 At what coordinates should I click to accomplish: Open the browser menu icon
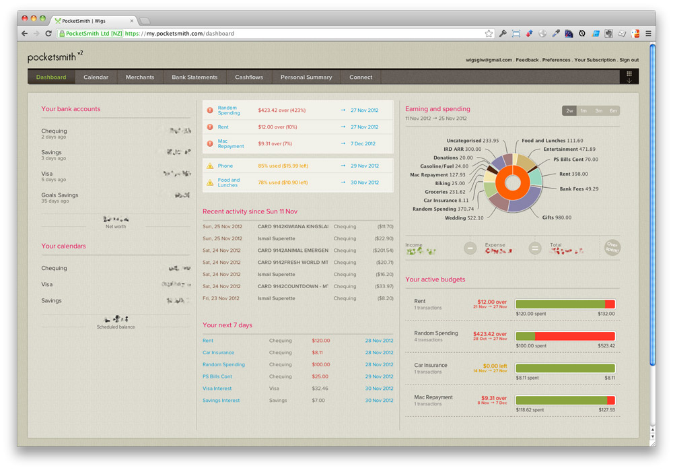pyautogui.click(x=647, y=32)
